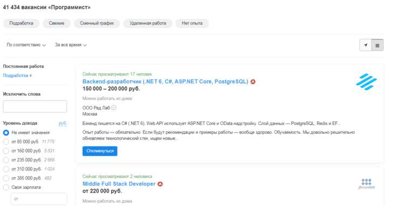Select 'от 310 000 руб.' income option
394x206 pixels.
tap(6, 169)
